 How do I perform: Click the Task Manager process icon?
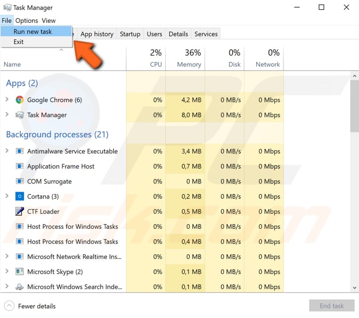[20, 115]
